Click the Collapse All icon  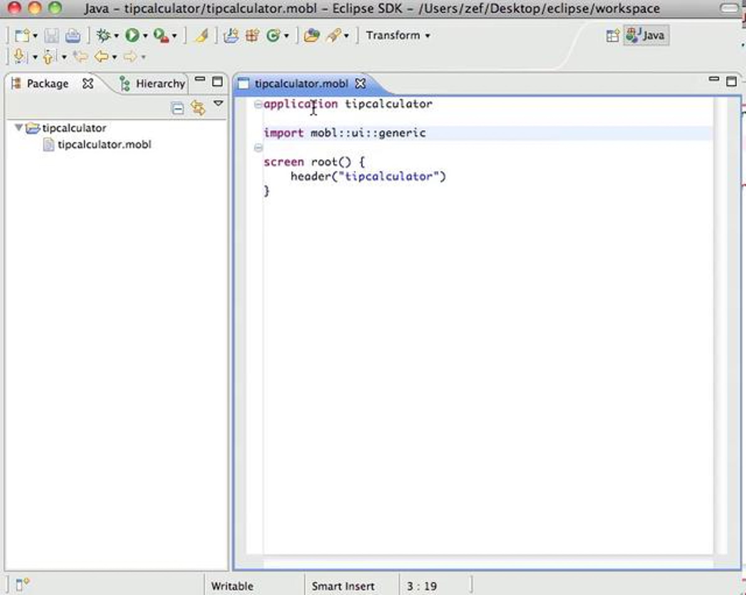tap(177, 108)
